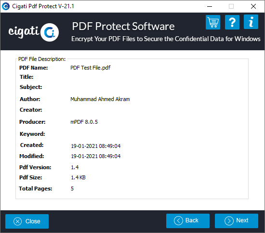Click the Cigati logo in the header

(x=33, y=32)
